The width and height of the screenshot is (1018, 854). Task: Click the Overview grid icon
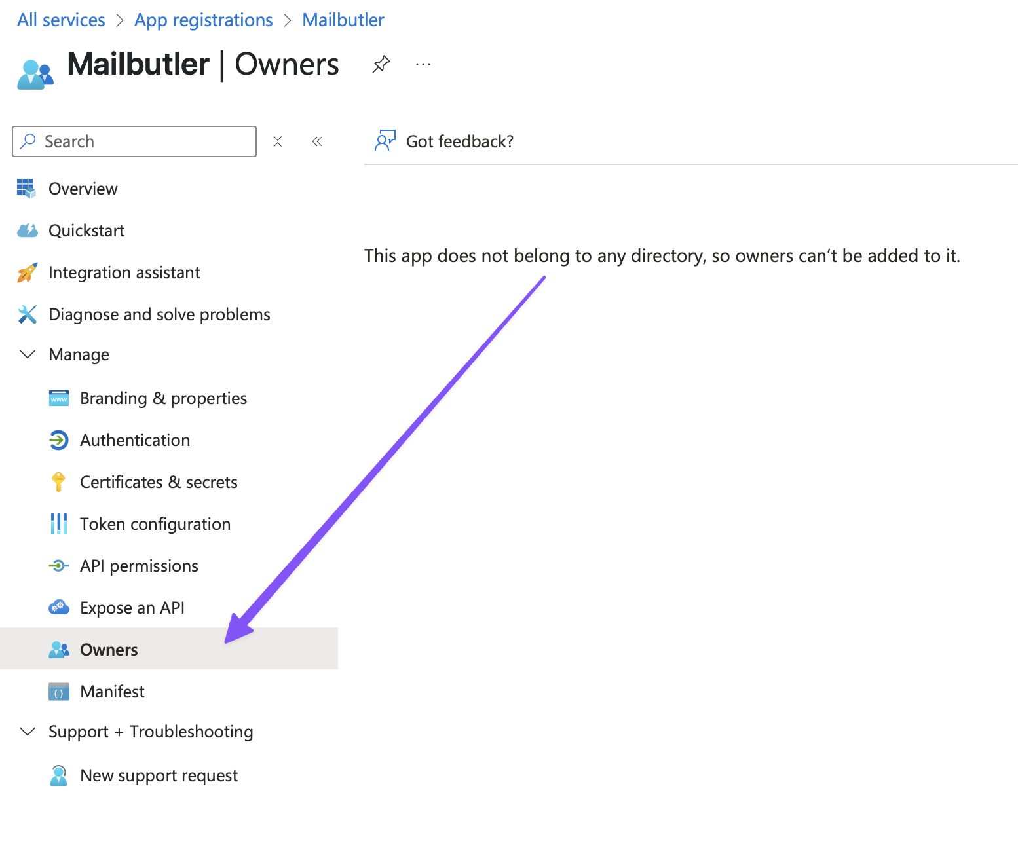click(x=26, y=189)
